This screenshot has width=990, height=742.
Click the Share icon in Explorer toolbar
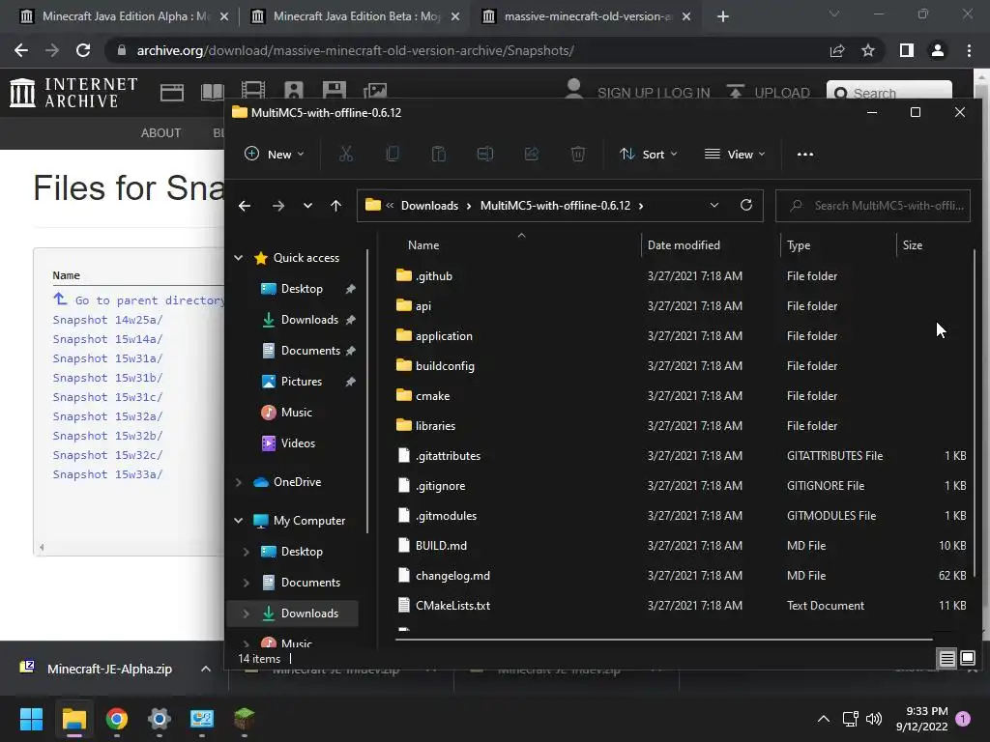(532, 154)
